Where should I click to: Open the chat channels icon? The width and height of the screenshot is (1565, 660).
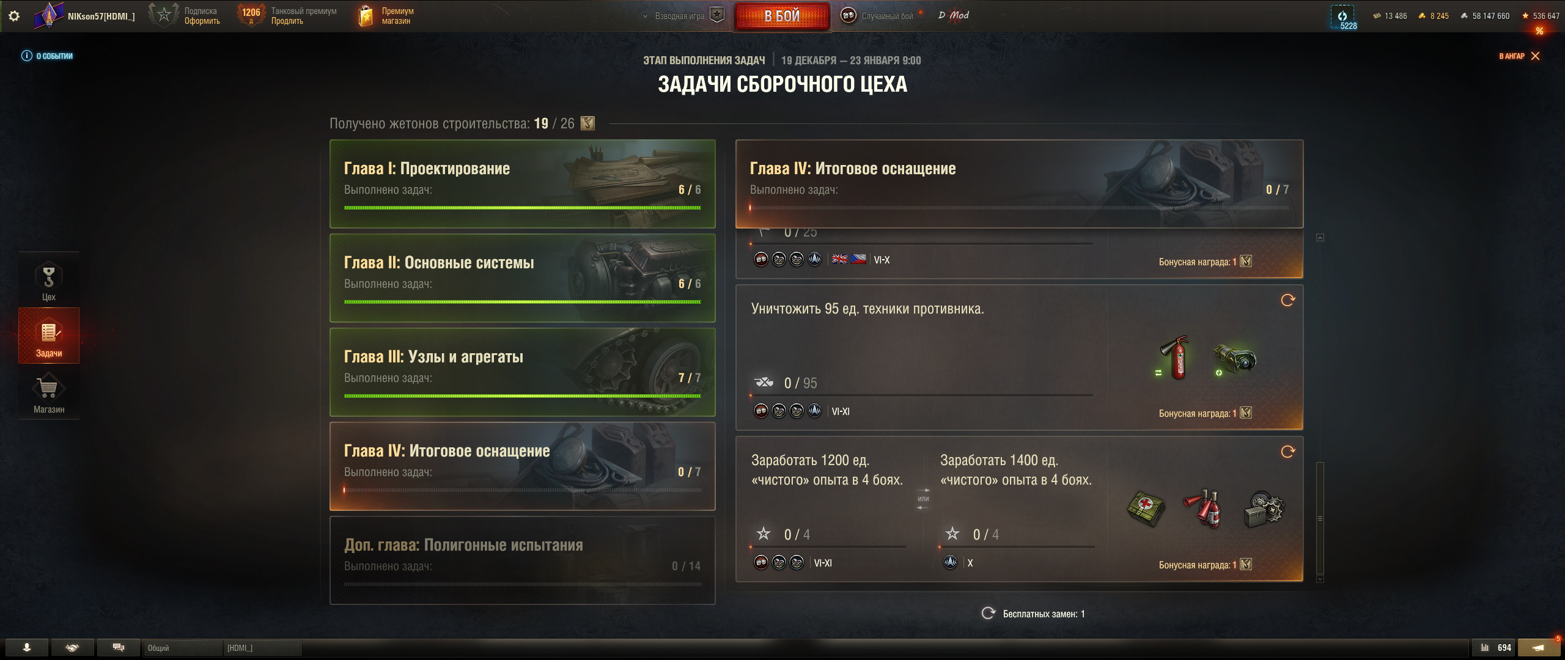[119, 648]
